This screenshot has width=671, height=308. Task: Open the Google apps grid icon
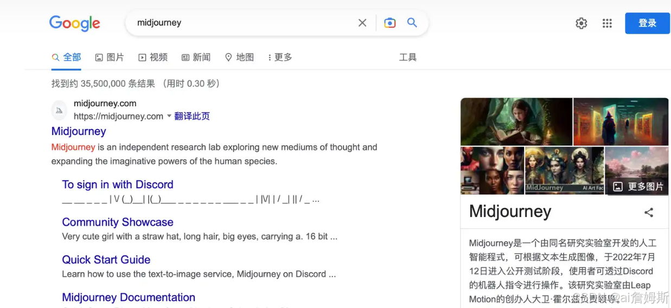coord(607,23)
